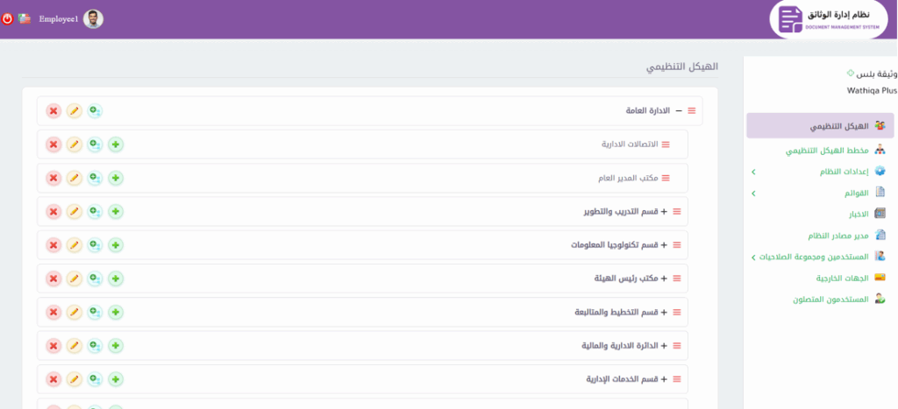898x409 pixels.
Task: Expand the الدائرة الادارية والمالية node
Action: [x=664, y=346]
